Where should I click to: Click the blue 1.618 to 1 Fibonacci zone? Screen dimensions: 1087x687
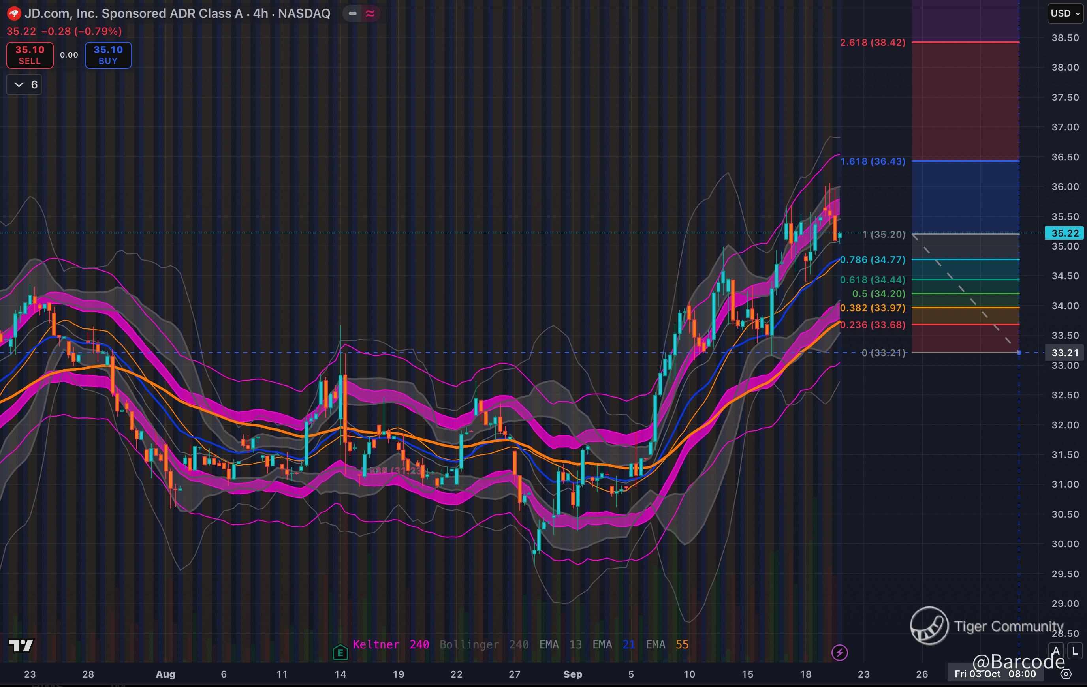965,197
